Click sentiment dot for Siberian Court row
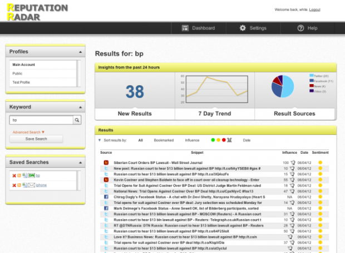 (320, 162)
